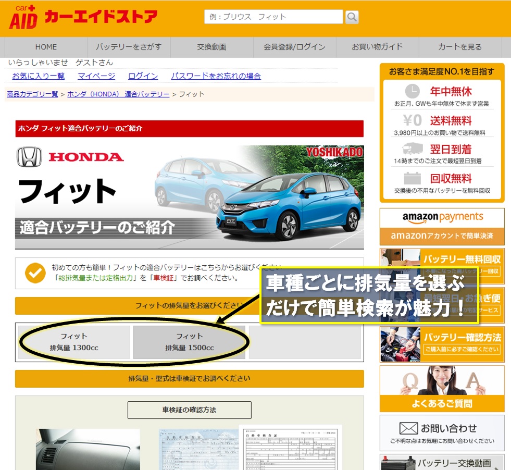Click the battery icon beside 回収無料
This screenshot has height=470, width=511.
[412, 178]
